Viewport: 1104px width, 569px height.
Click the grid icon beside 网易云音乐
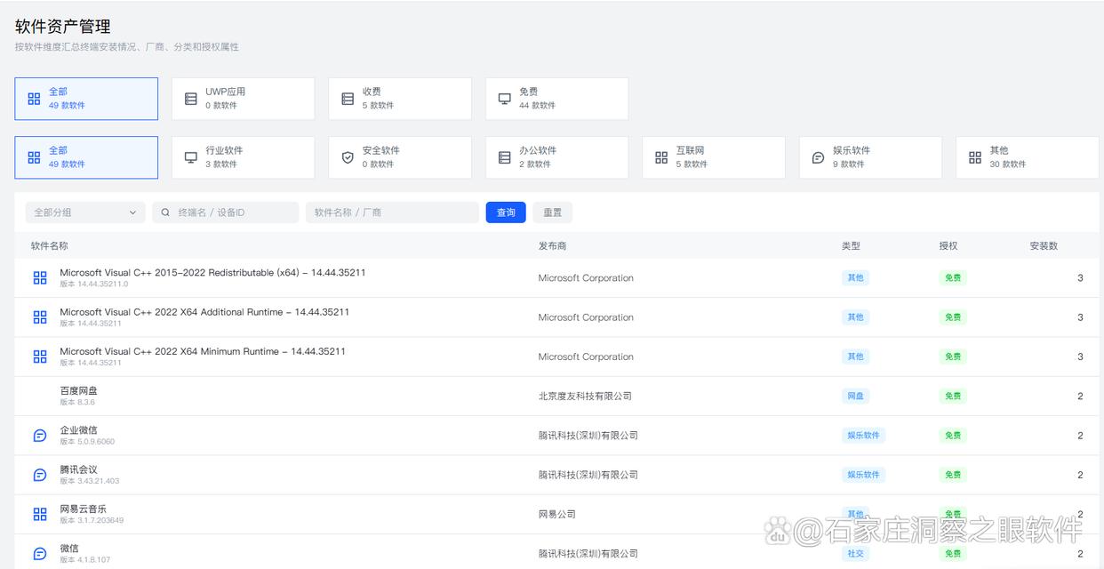[40, 514]
